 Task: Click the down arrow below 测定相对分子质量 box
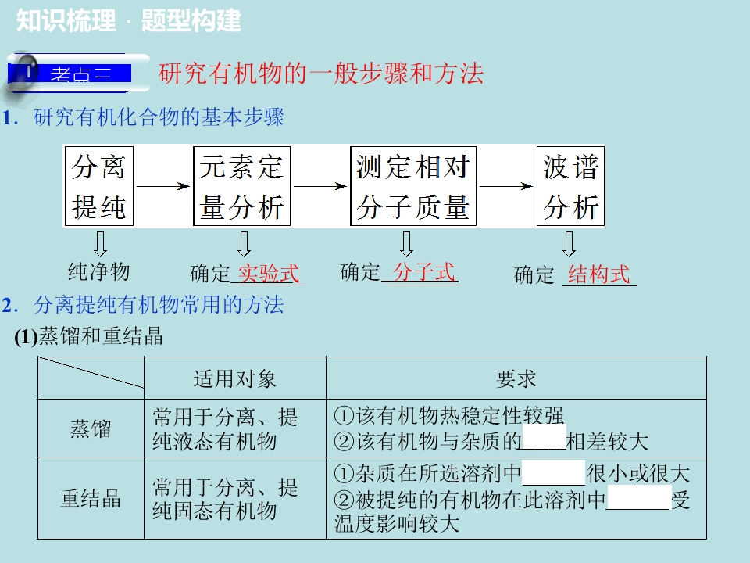[406, 244]
